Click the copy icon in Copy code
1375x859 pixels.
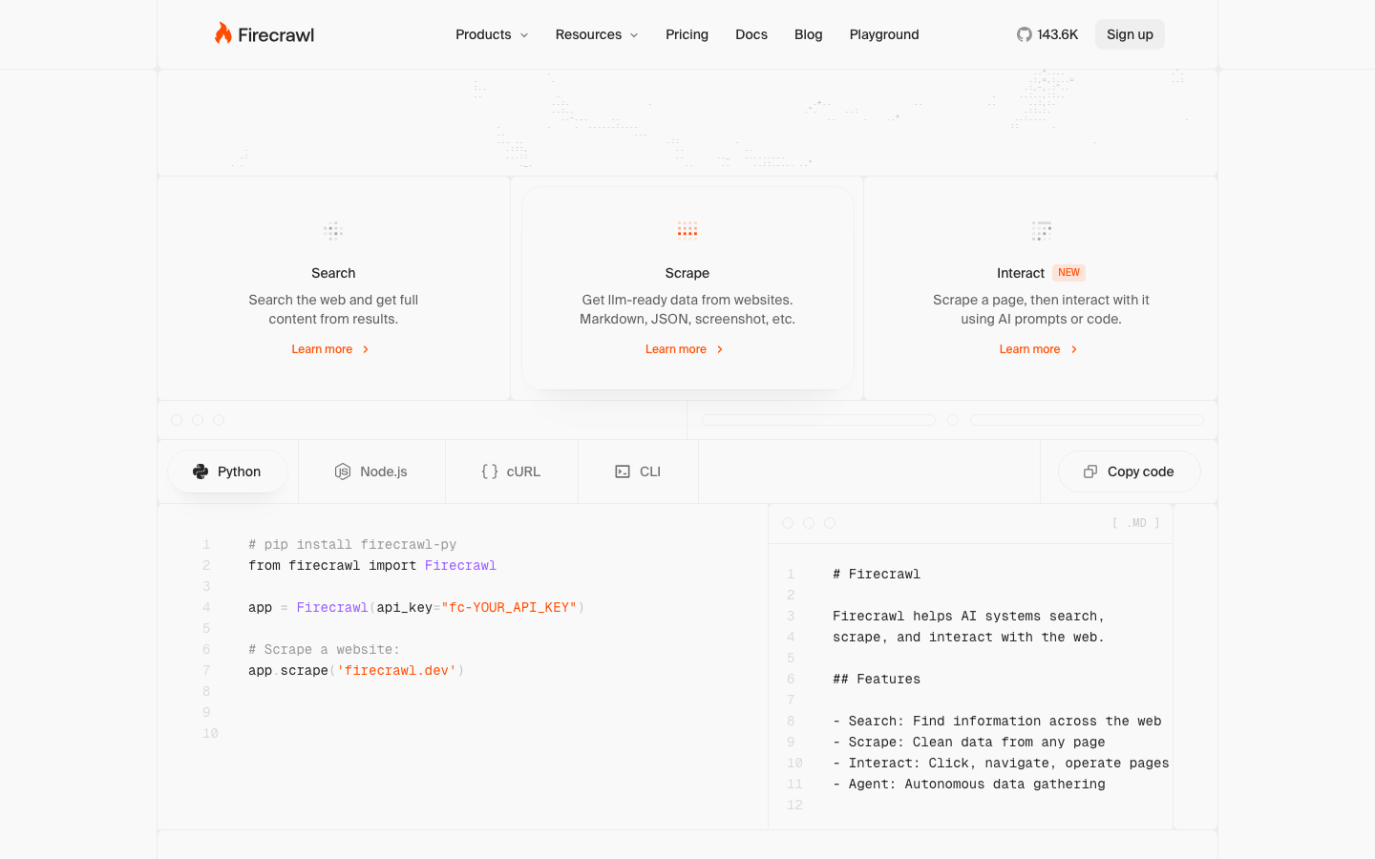[1090, 471]
